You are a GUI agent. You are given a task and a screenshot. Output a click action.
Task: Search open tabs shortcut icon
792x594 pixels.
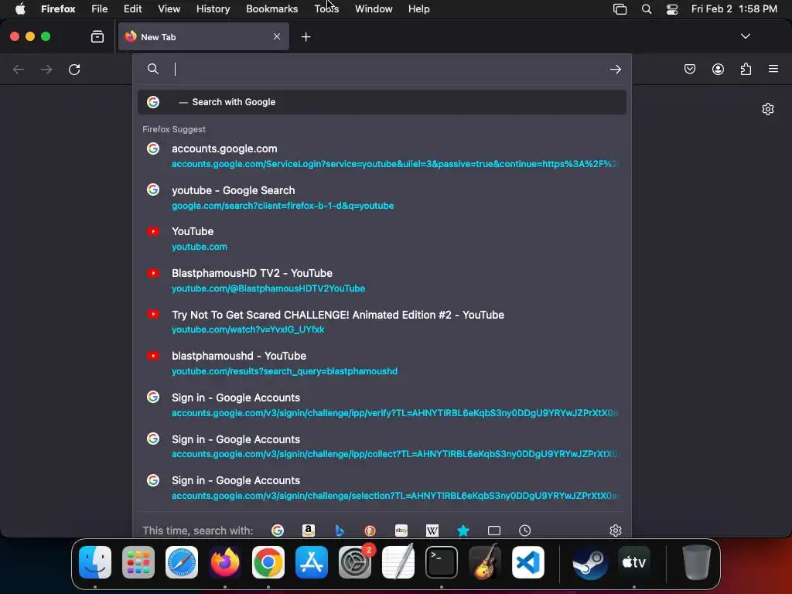tap(494, 531)
